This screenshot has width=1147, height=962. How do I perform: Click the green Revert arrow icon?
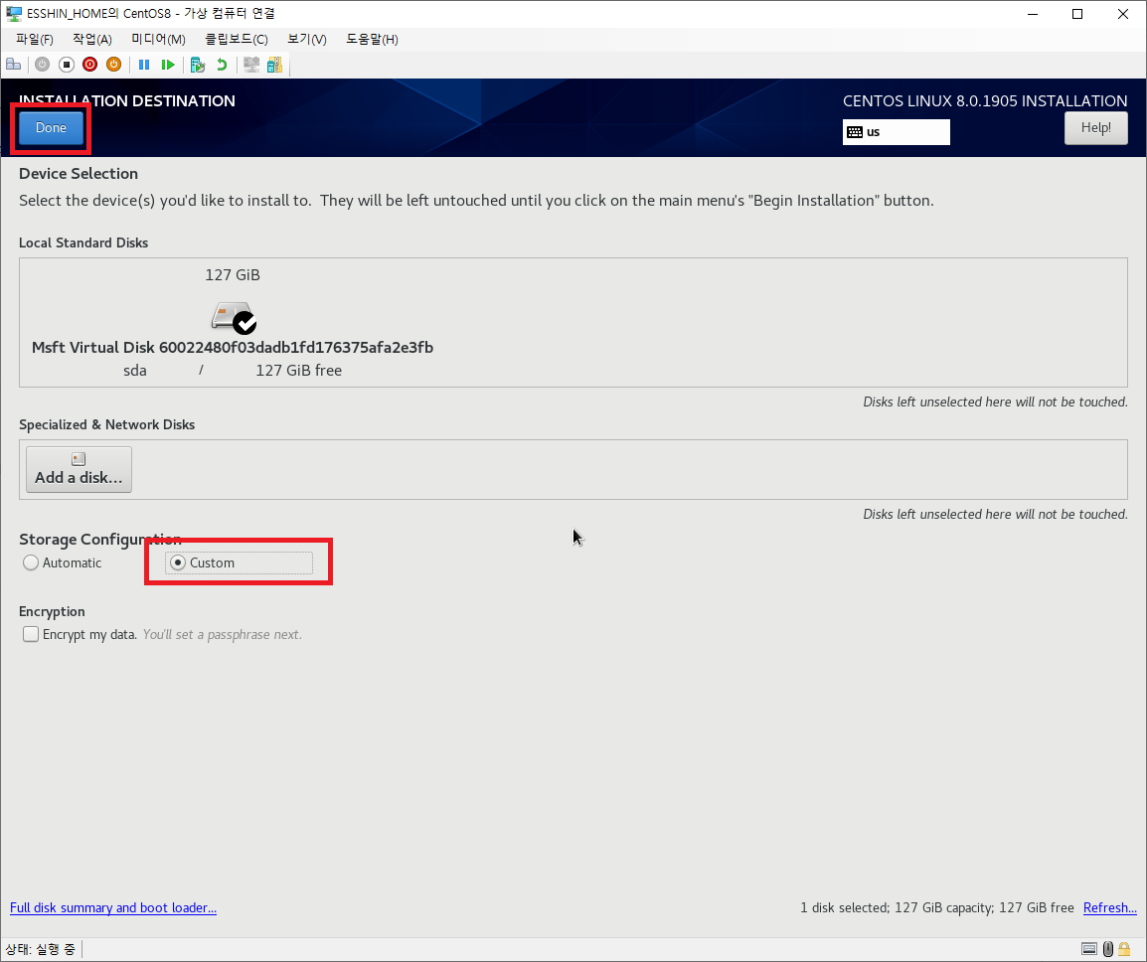(222, 65)
